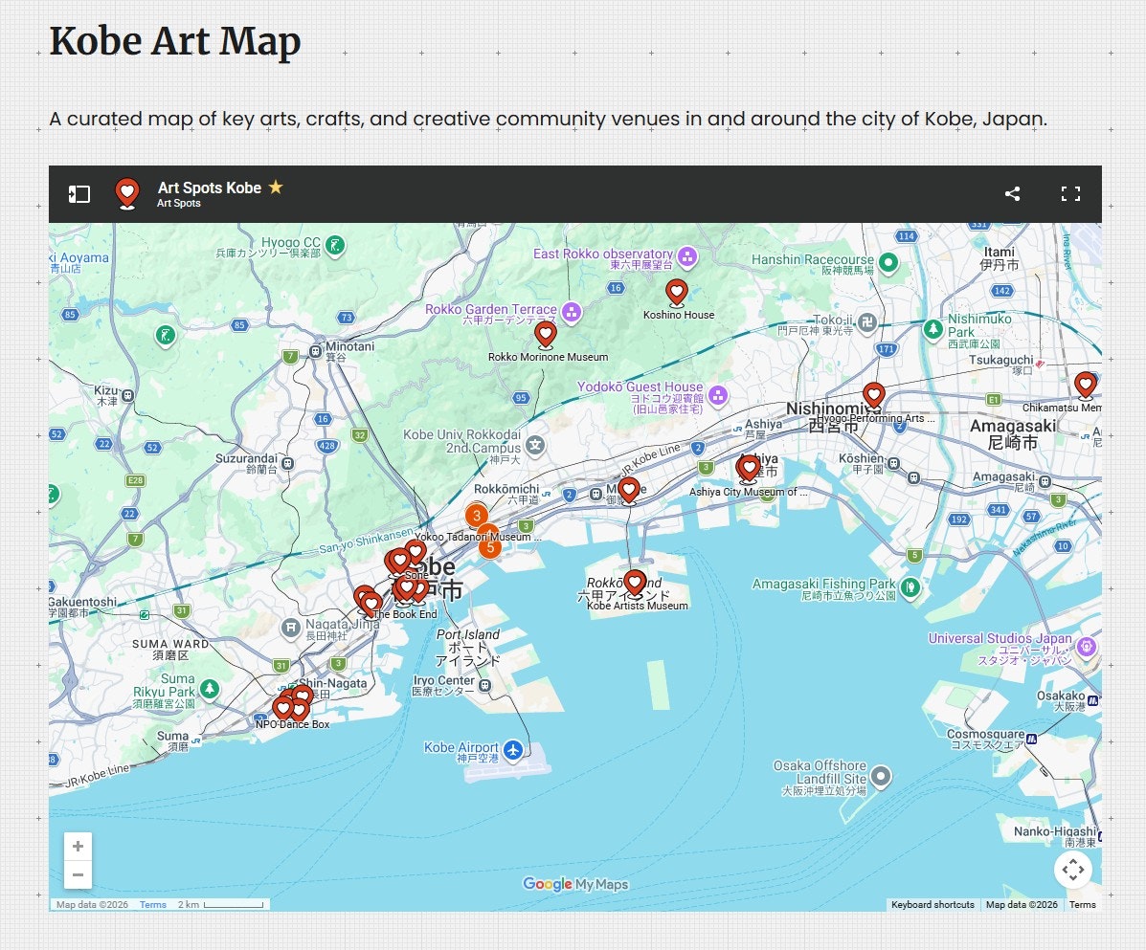Click the East Rokko observatory landmark icon
Screen dimensions: 1146x950
(x=686, y=257)
